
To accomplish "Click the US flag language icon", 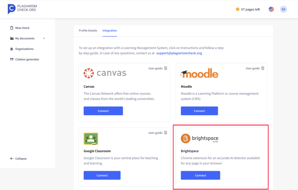I will coord(271,9).
